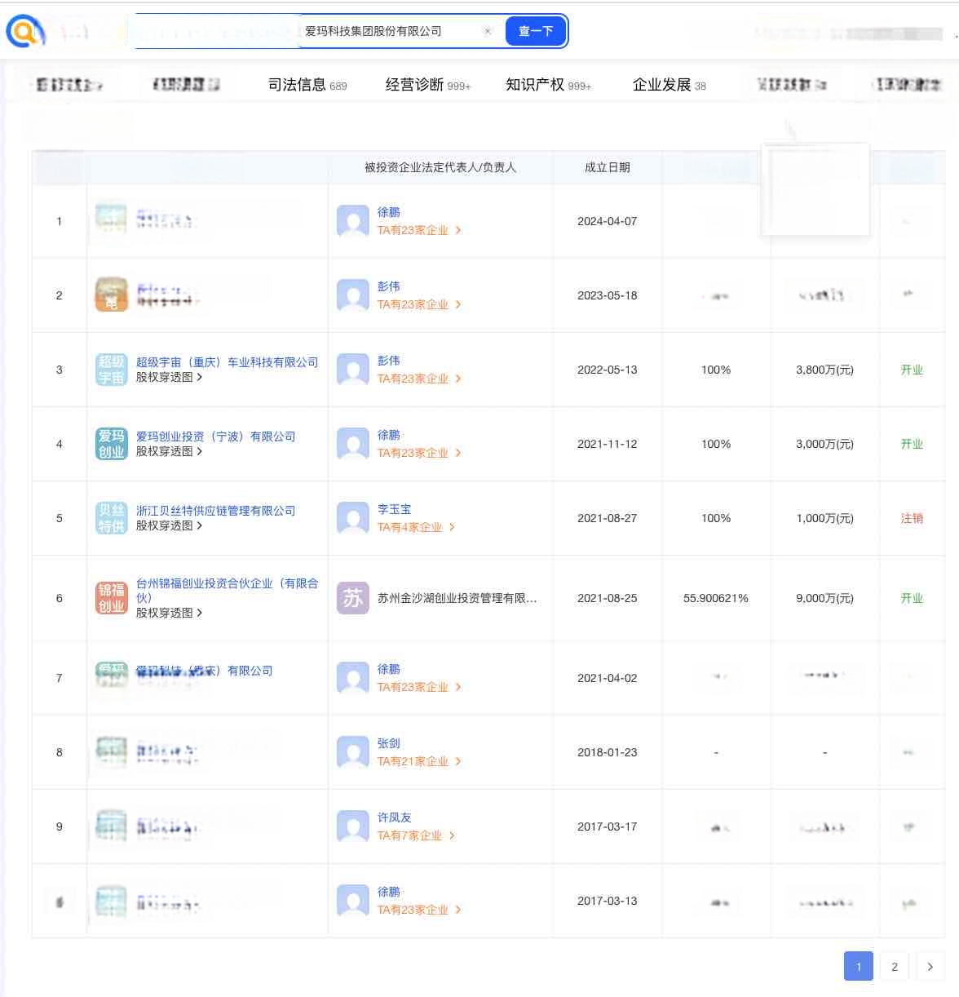Click the 贝丝特供 company logo
Image resolution: width=959 pixels, height=997 pixels.
(111, 518)
